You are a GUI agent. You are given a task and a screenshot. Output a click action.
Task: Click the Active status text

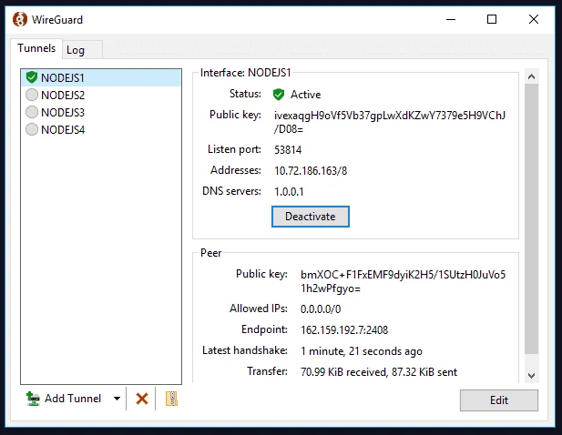[306, 95]
